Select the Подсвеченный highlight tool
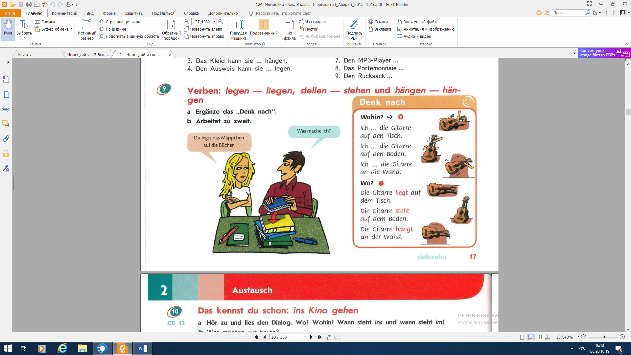Viewport: 631px width, 355px height. point(264,28)
